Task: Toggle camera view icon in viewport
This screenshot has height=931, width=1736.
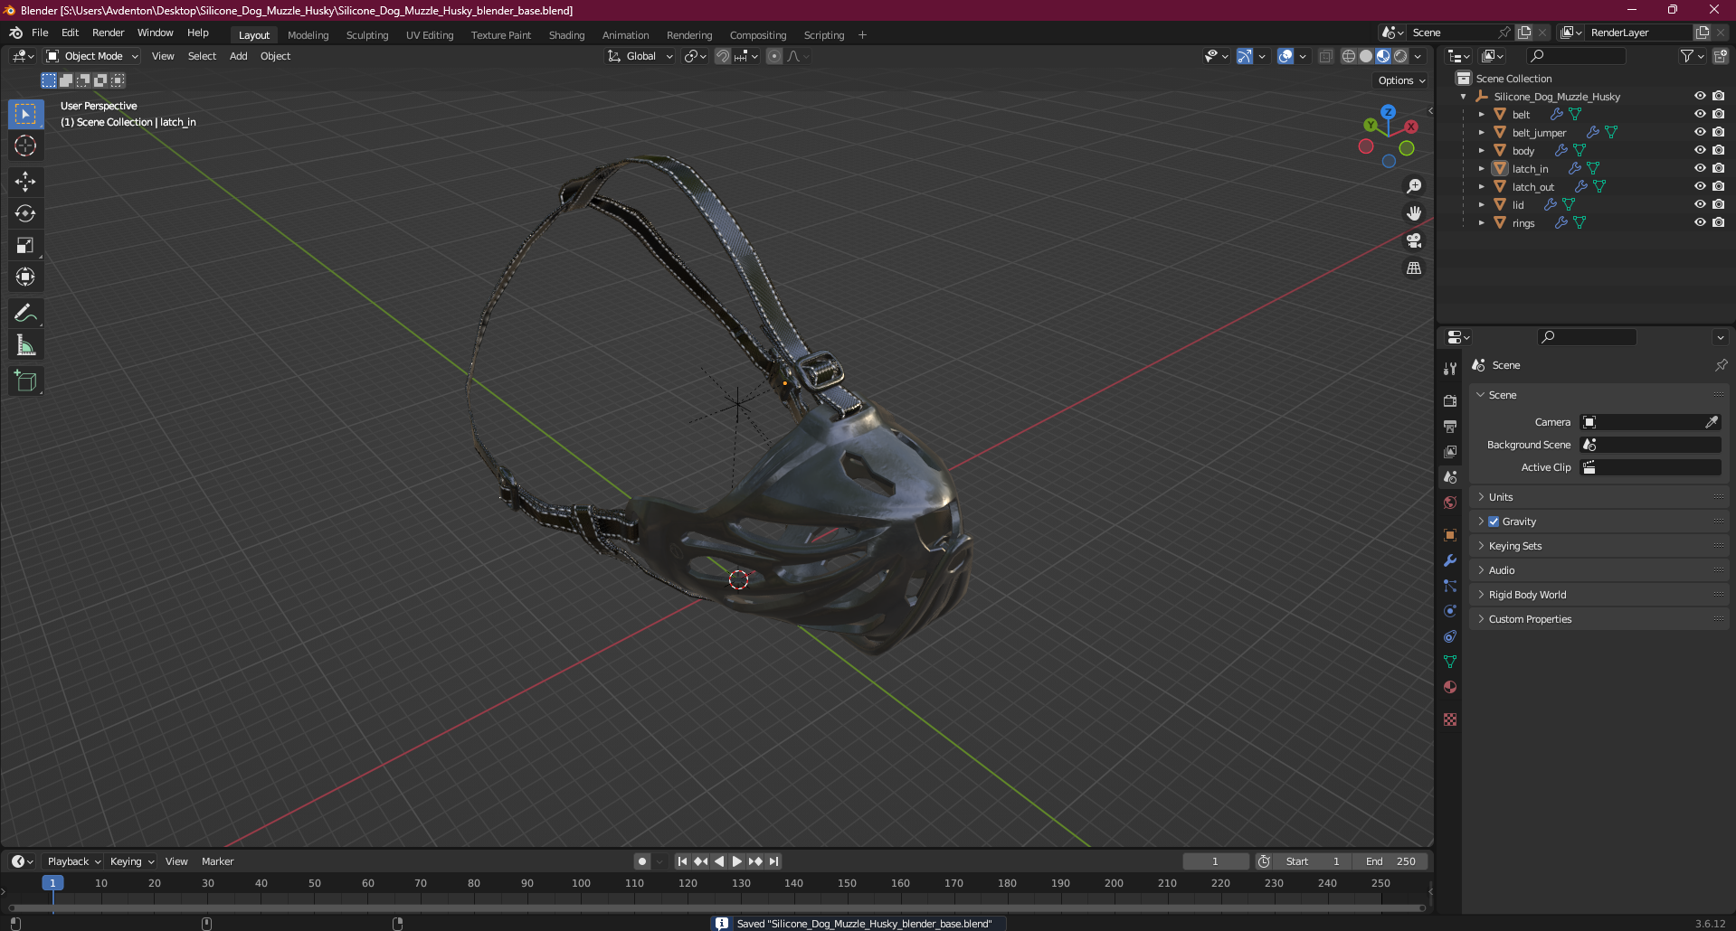Action: coord(1414,240)
